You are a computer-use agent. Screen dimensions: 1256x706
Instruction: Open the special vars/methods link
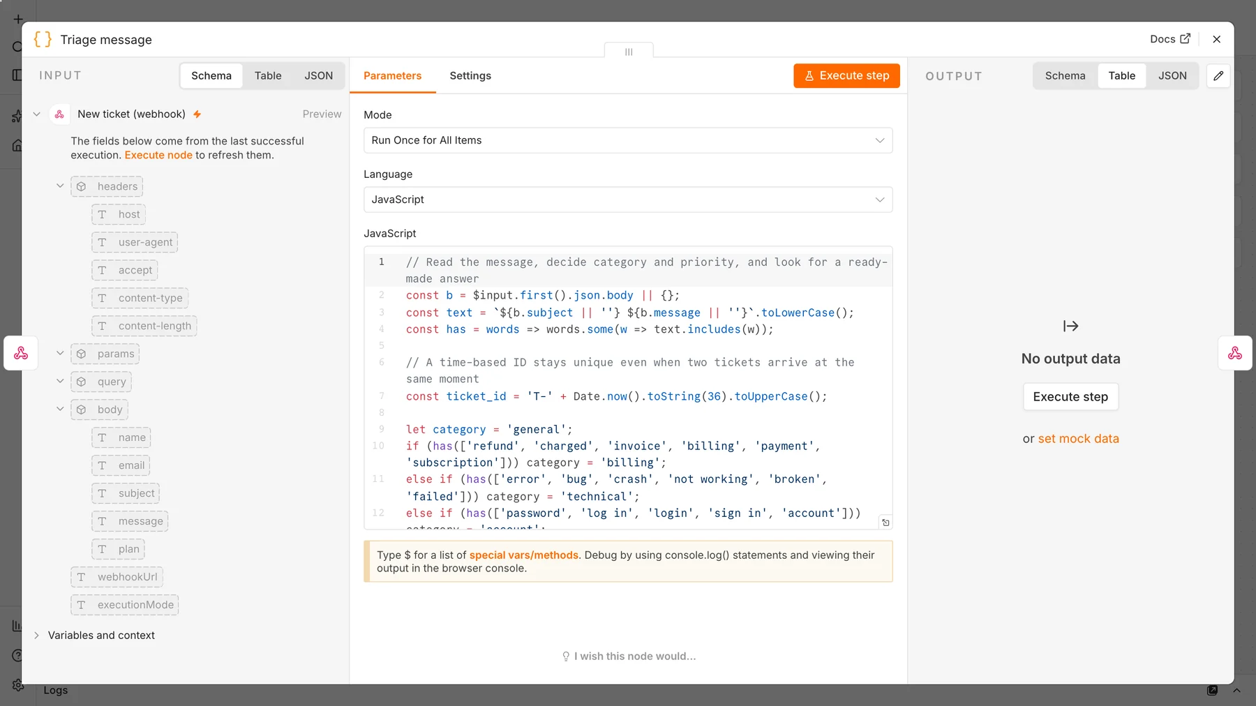pos(523,555)
